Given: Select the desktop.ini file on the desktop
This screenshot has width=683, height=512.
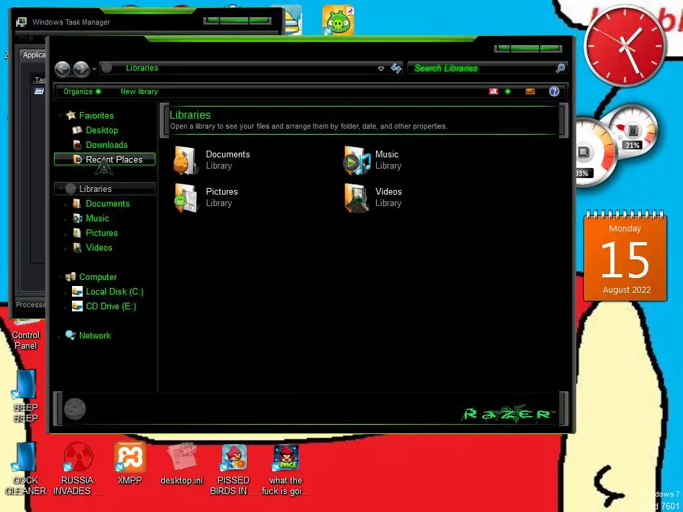Looking at the screenshot, I should 181,464.
